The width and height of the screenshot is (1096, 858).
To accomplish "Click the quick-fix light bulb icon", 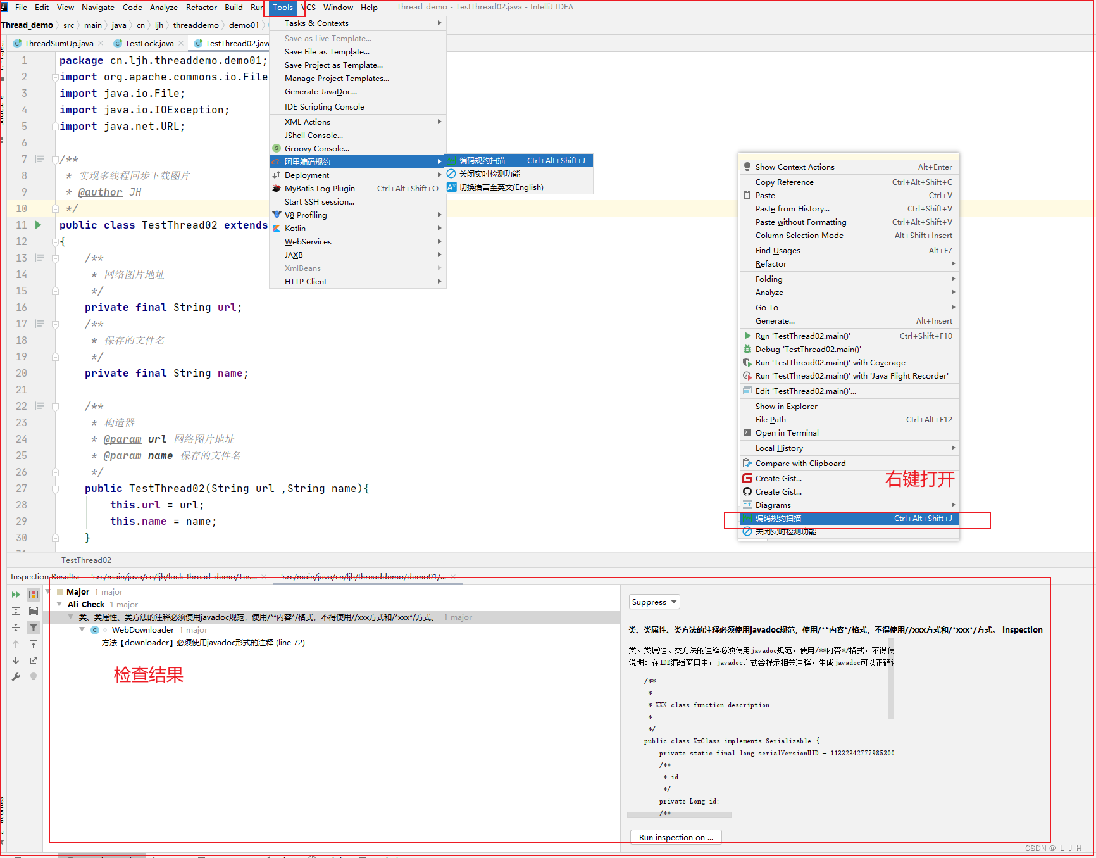I will coord(34,677).
